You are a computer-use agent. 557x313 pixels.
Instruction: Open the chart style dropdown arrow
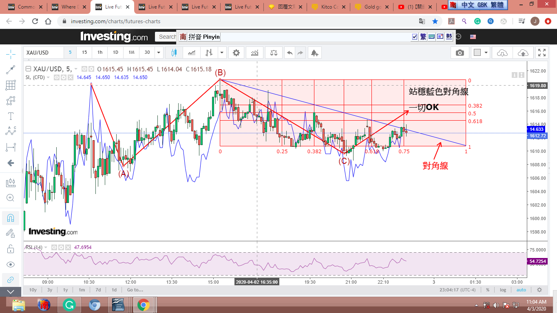(x=222, y=53)
